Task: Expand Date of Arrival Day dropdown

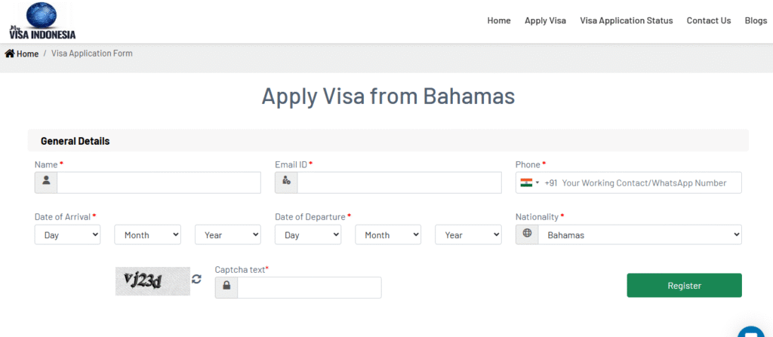Action: [68, 234]
